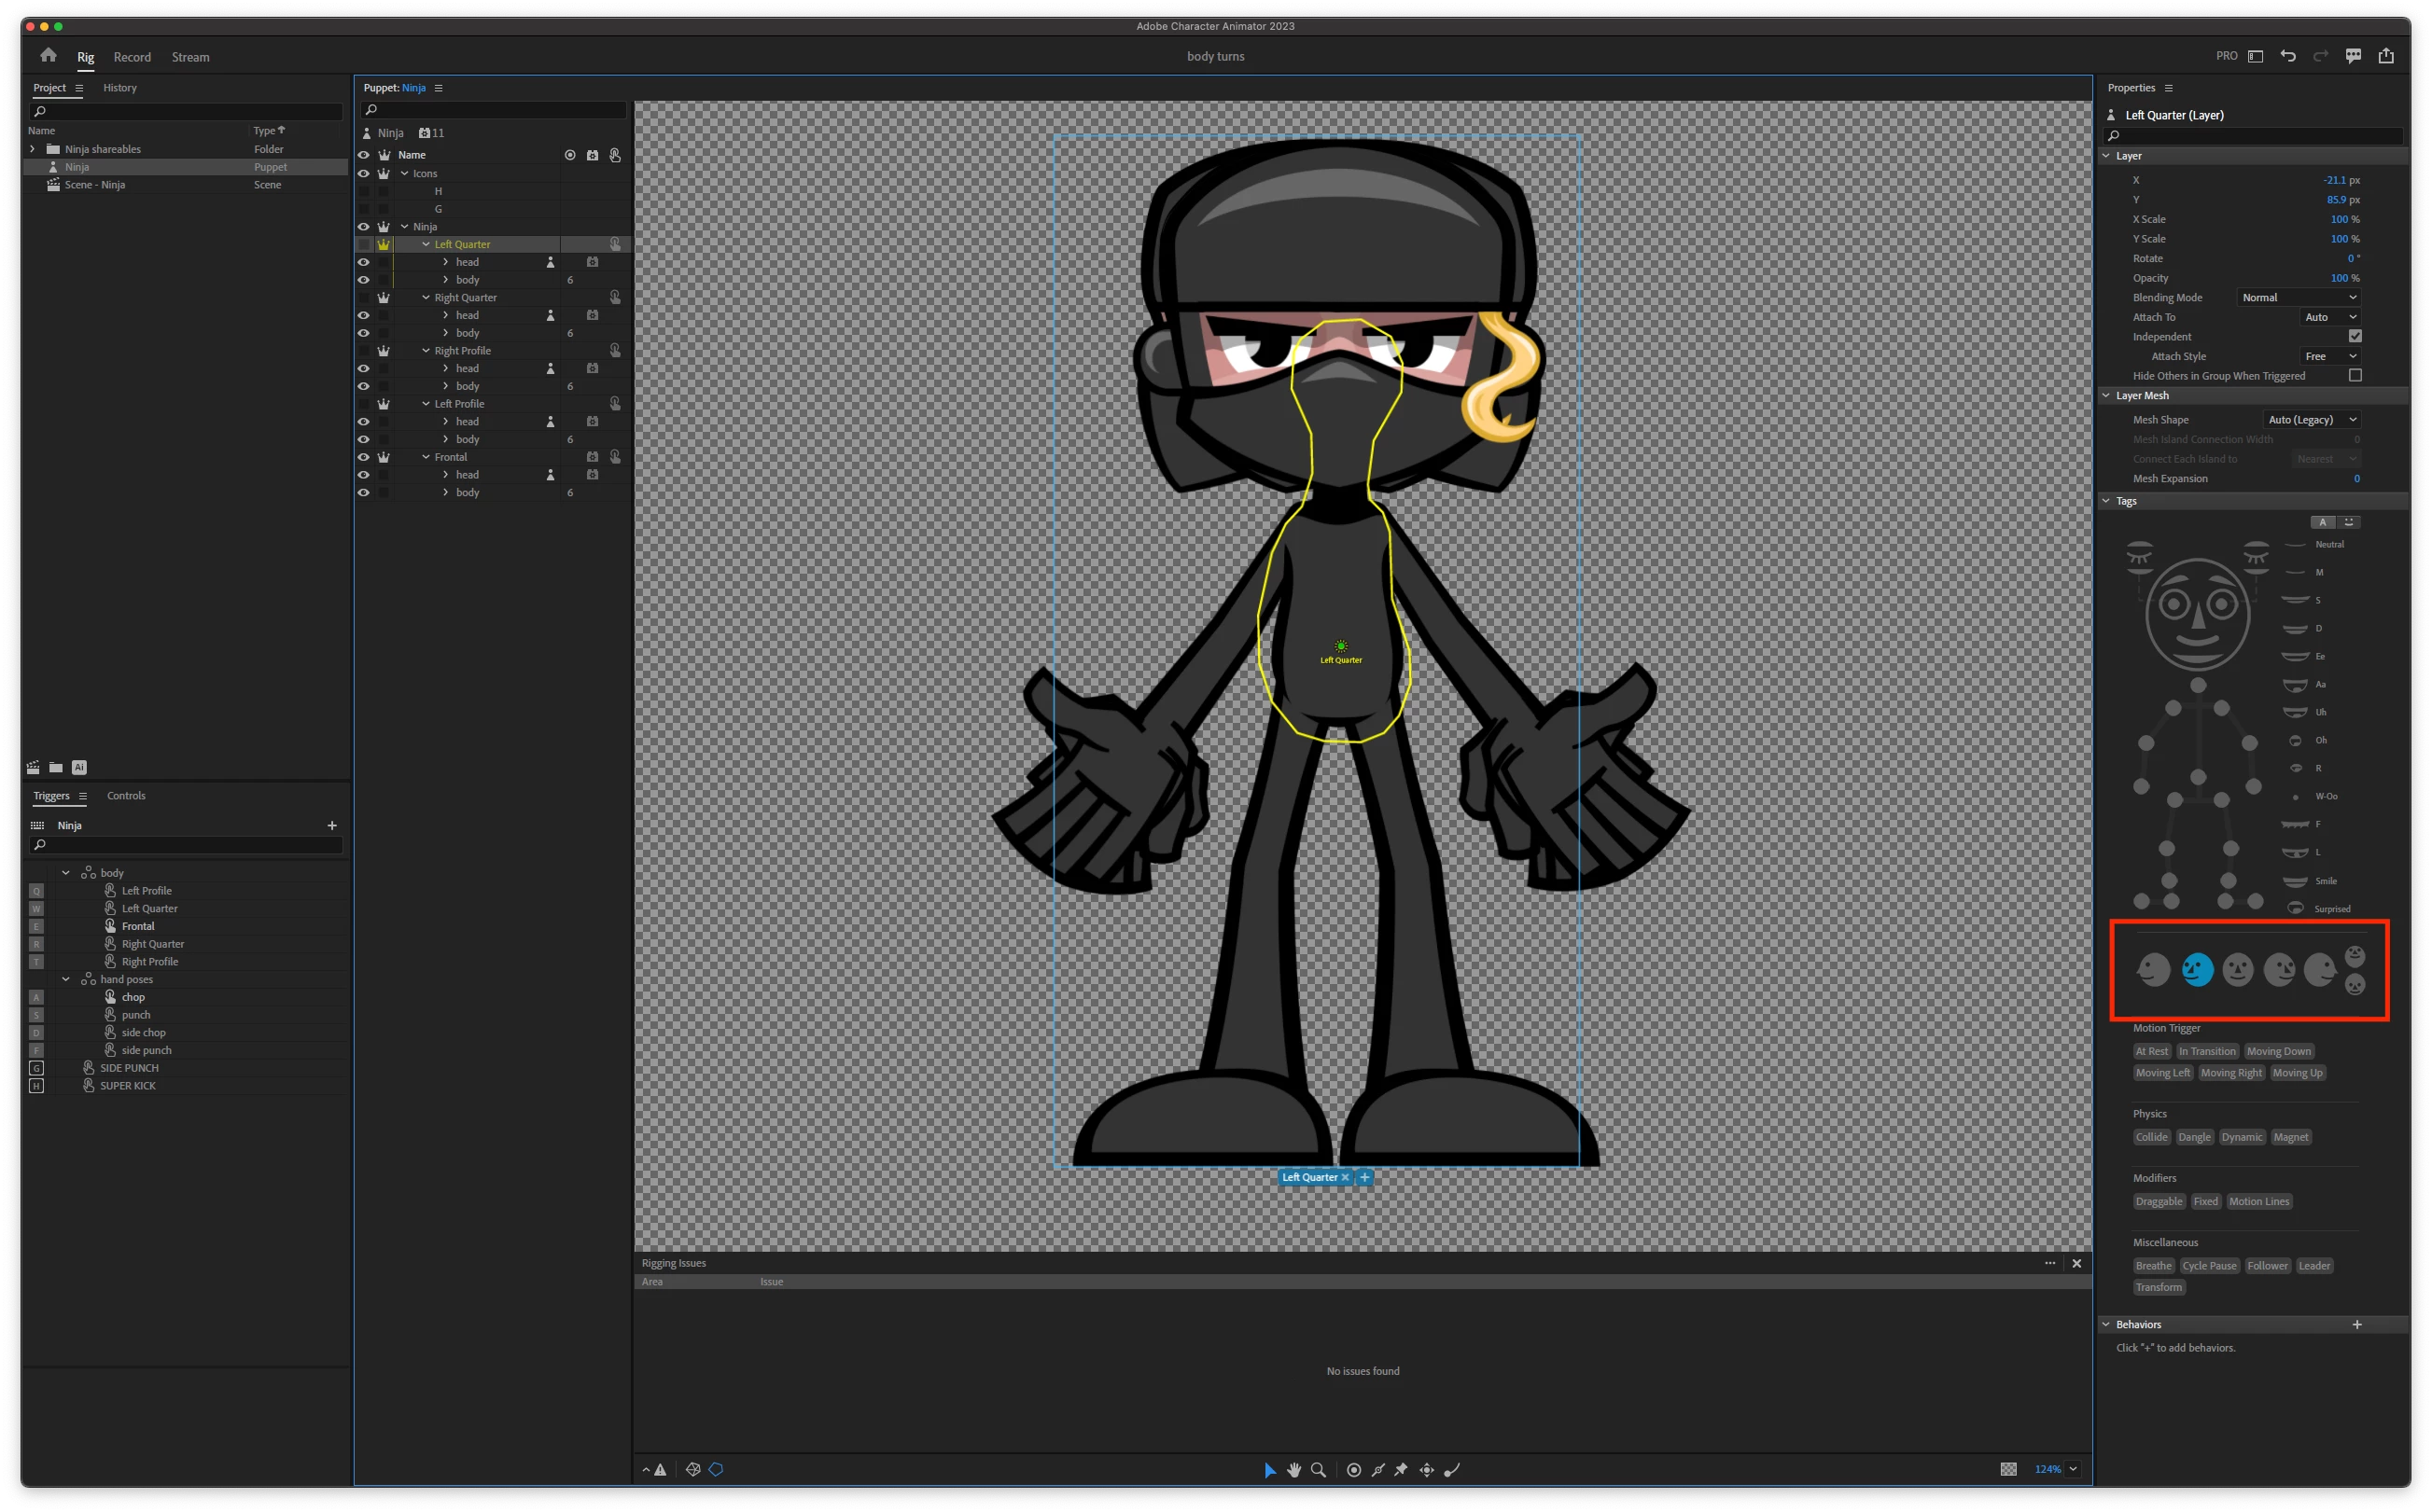Click the Opacity value field
Screen dimensions: 2432x1512
click(x=2338, y=278)
